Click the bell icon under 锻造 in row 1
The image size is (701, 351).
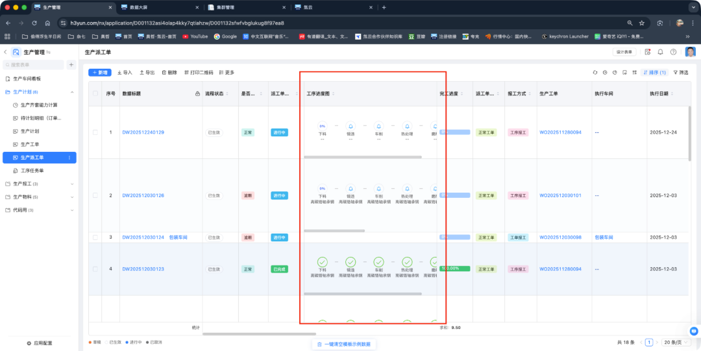350,126
